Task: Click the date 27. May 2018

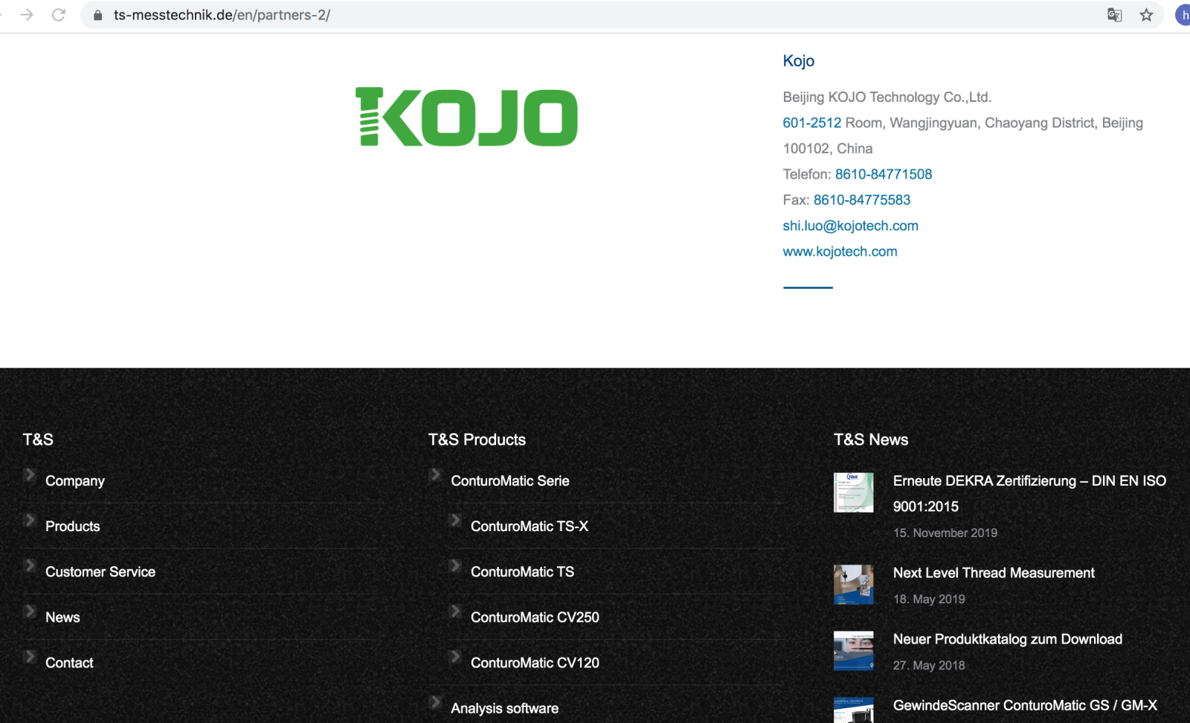Action: click(929, 665)
